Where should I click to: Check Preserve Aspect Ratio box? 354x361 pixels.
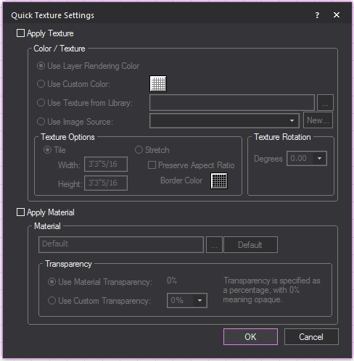(x=152, y=165)
